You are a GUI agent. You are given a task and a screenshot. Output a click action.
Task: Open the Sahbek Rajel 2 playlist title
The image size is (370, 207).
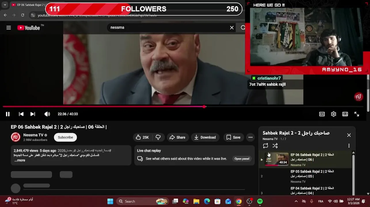(x=296, y=133)
